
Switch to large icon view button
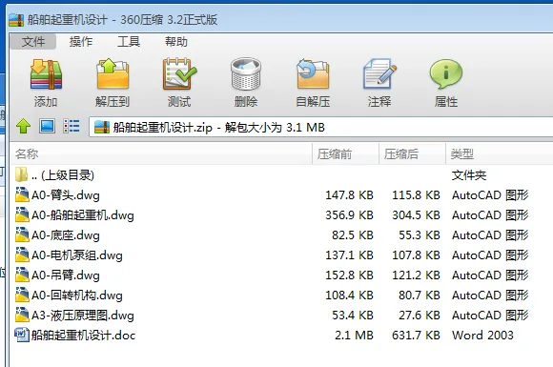48,126
